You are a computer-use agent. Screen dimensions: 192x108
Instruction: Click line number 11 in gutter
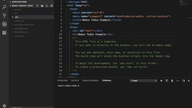(61, 38)
